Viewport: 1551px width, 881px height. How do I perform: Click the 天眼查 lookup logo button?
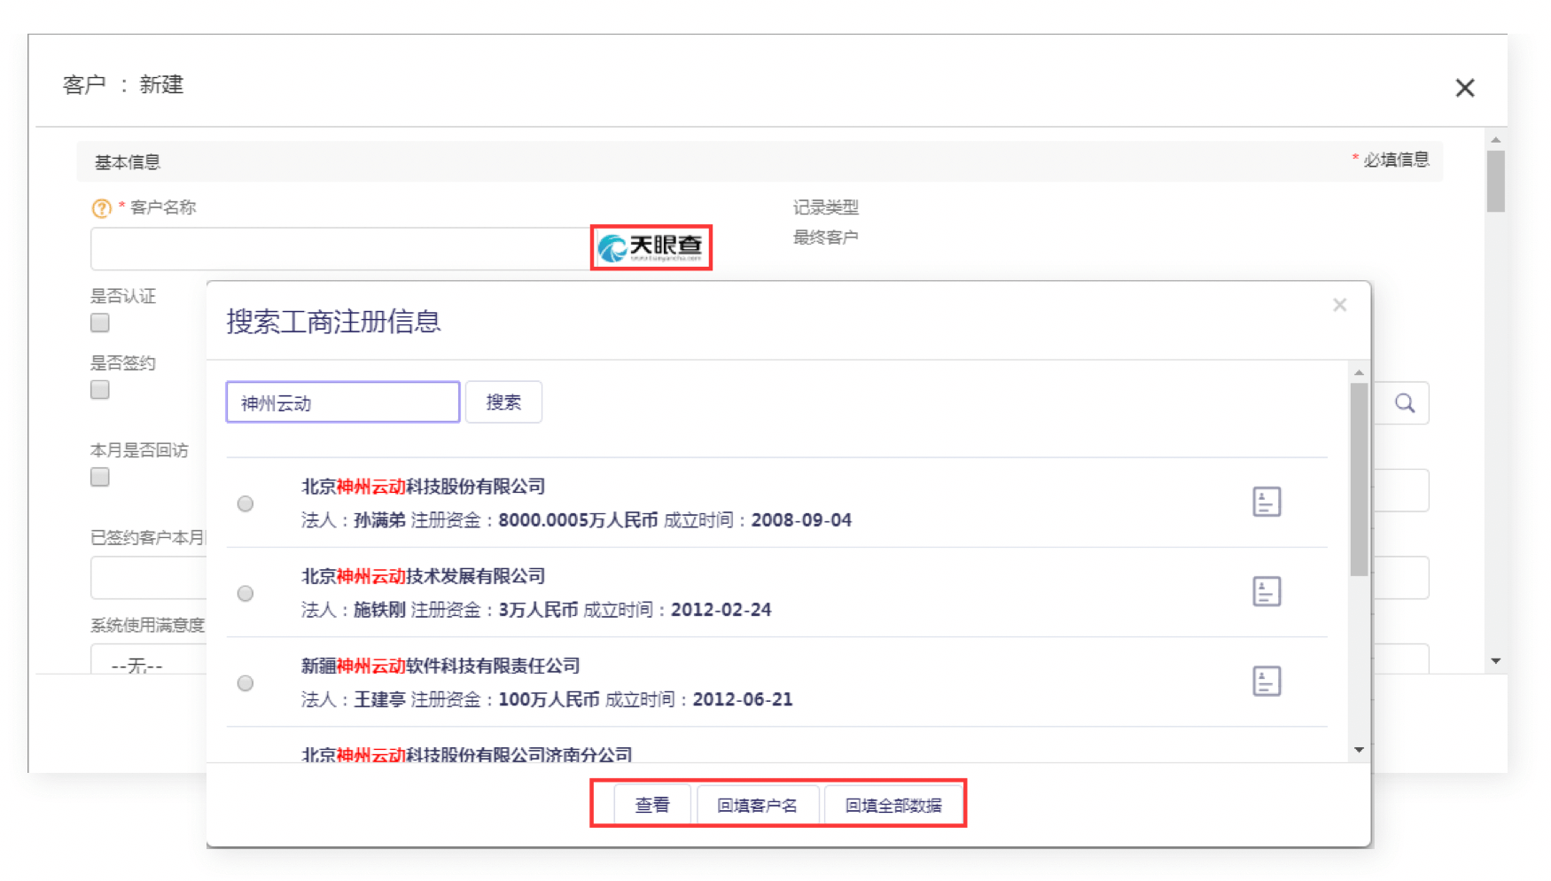[651, 247]
